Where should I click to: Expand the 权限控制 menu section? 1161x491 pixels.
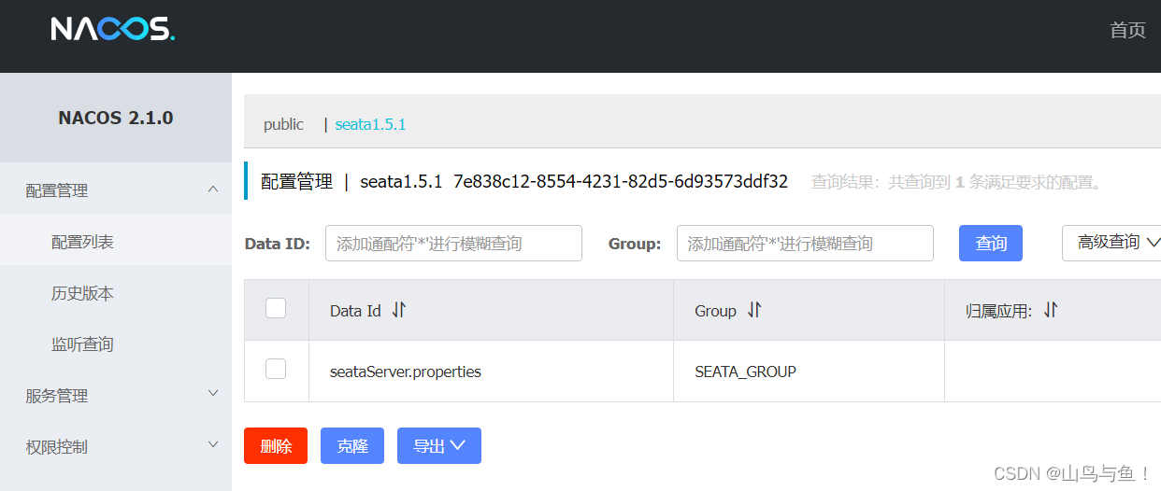(116, 447)
